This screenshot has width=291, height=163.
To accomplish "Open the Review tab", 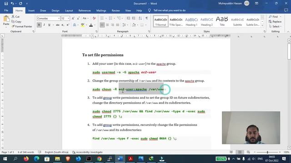I will coord(115,10).
